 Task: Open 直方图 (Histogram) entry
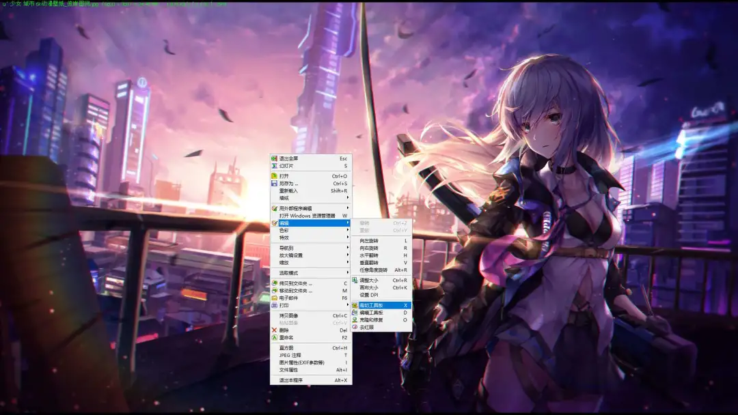click(x=311, y=348)
